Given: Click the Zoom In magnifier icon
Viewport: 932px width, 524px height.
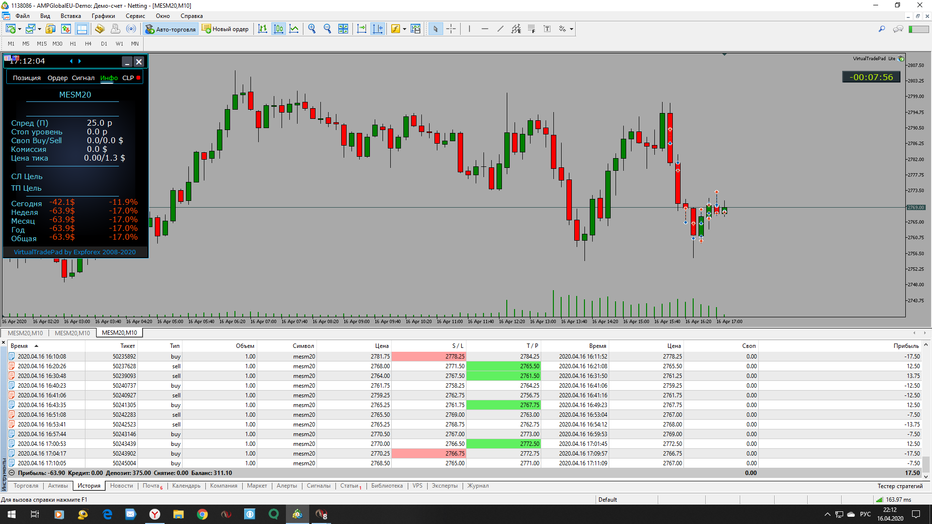Looking at the screenshot, I should [312, 29].
